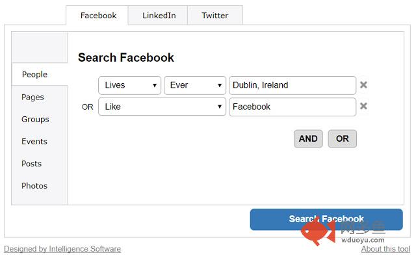Screen dimensions: 416x260
Task: Remove the Dublin, Ireland filter row
Action: [364, 85]
